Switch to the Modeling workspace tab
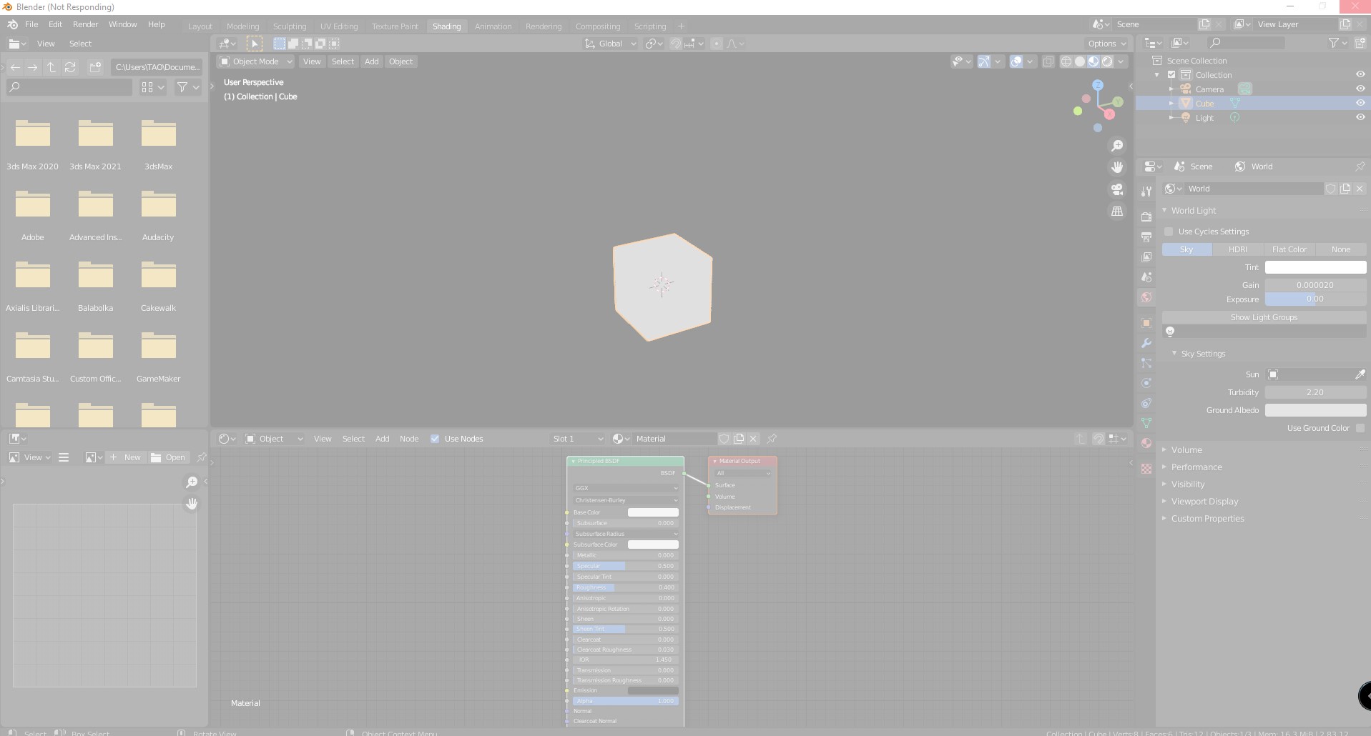Screen dimensions: 1371x736 [x=242, y=26]
